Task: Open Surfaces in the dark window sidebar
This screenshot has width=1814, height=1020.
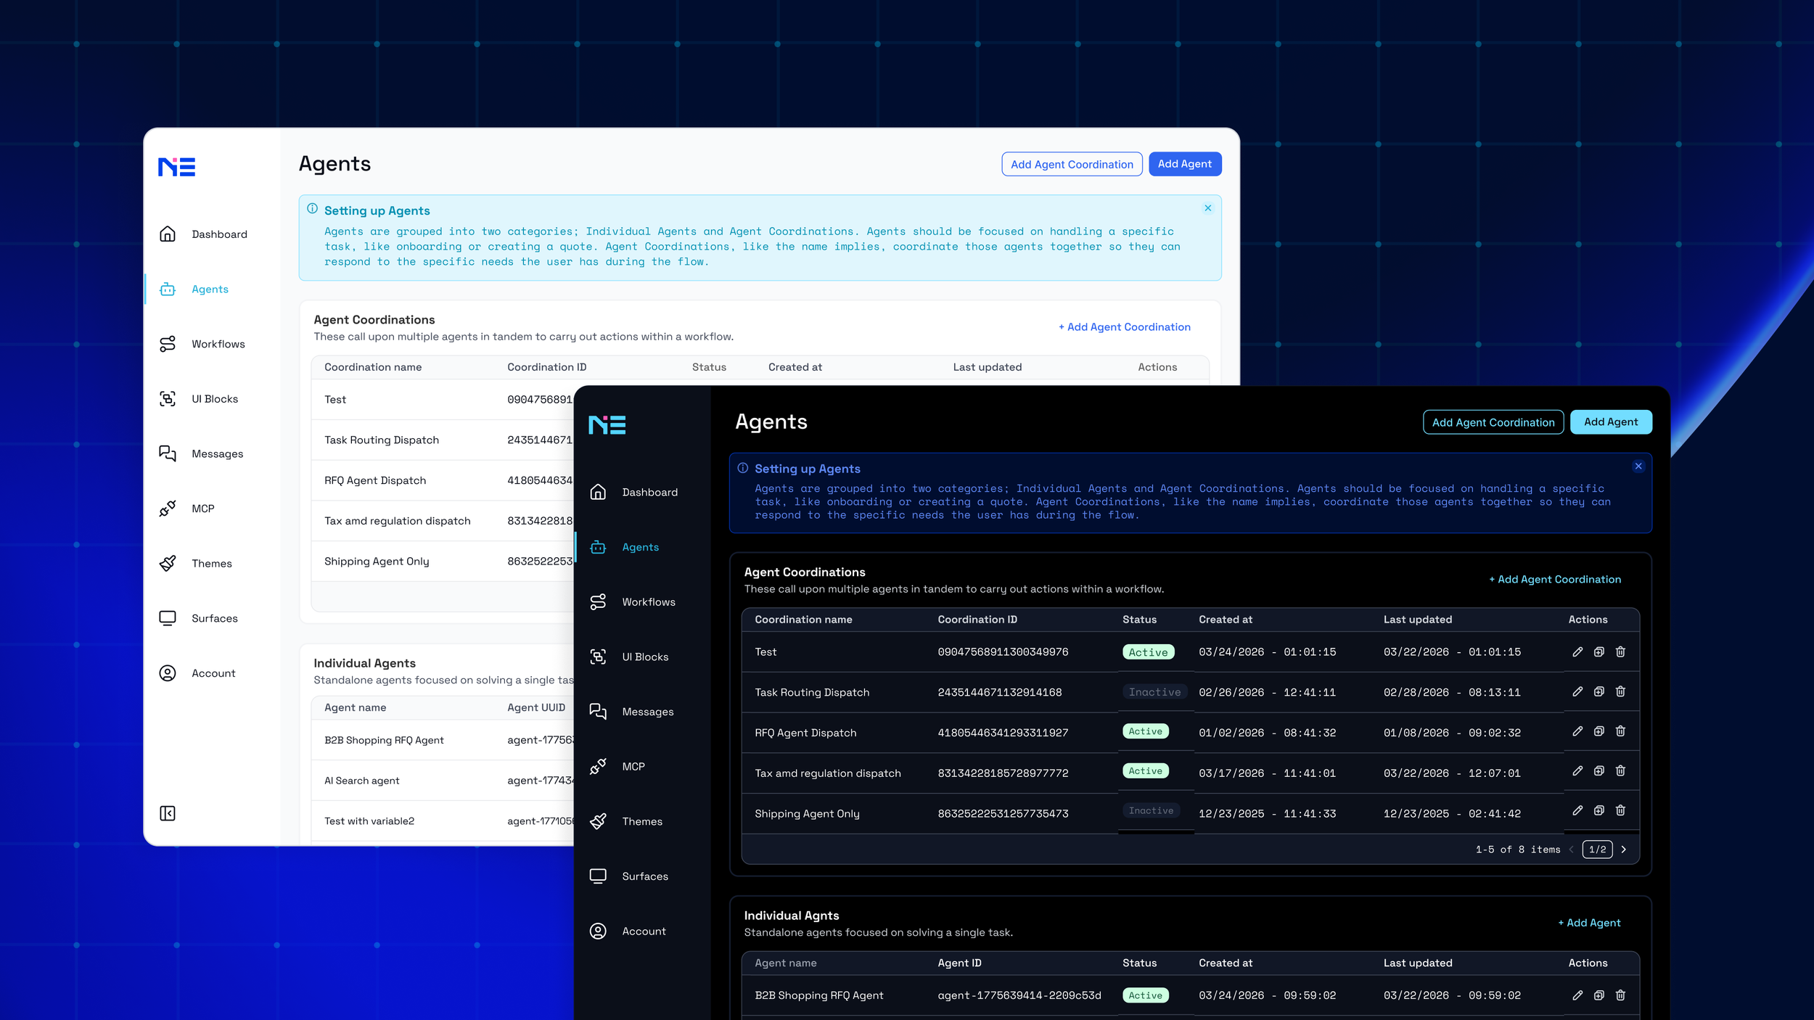Action: pos(629,876)
